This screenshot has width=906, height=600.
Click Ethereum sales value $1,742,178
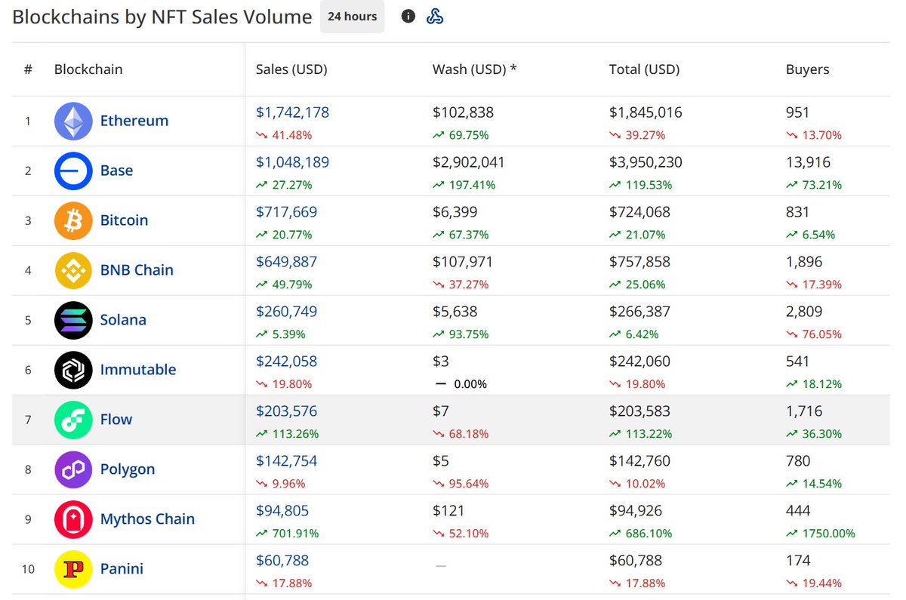tap(292, 112)
